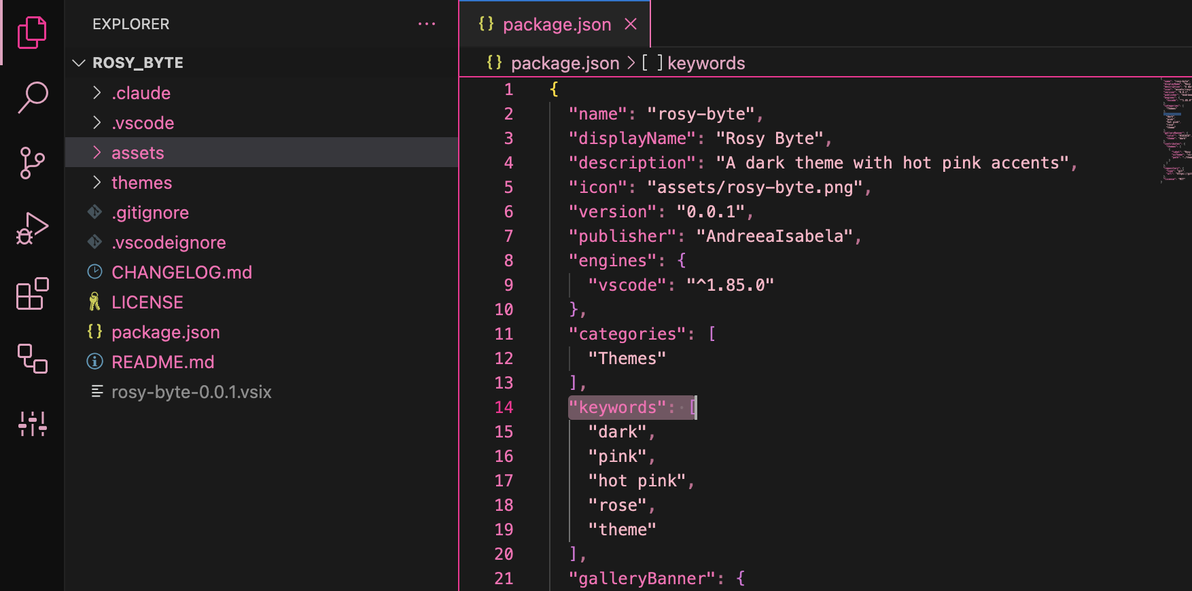Close the package.json tab
The width and height of the screenshot is (1192, 591).
coord(631,24)
